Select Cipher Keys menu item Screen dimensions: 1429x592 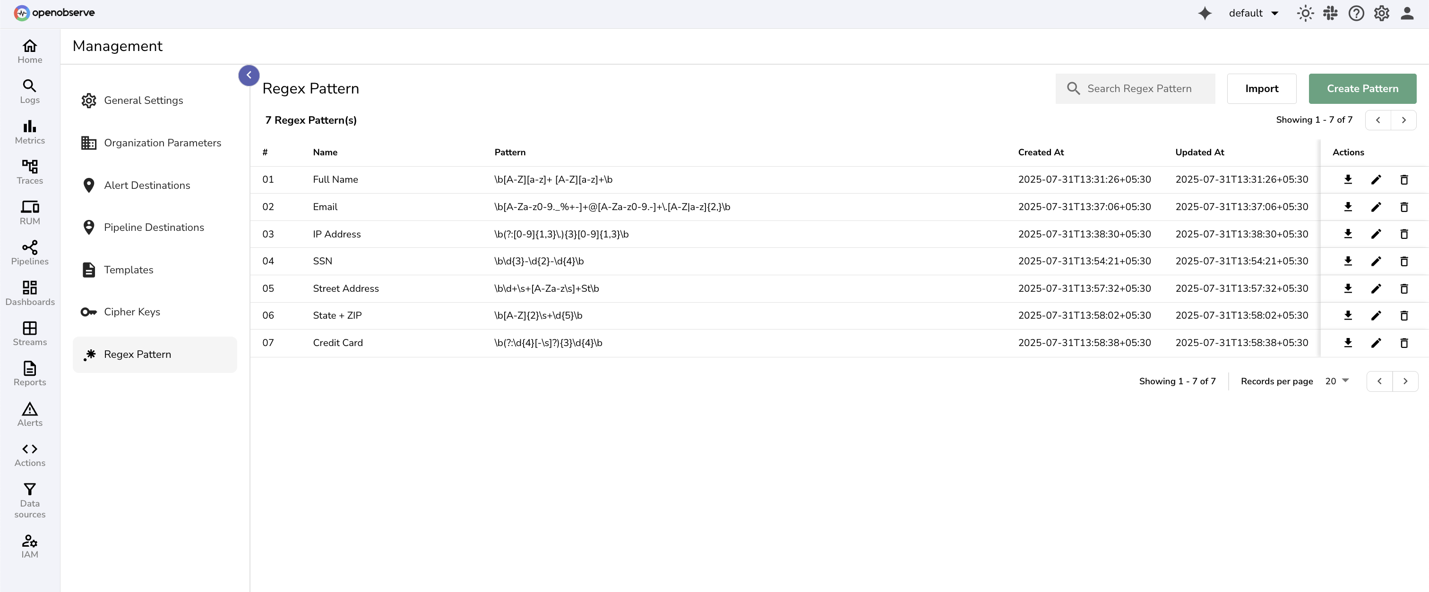155,312
